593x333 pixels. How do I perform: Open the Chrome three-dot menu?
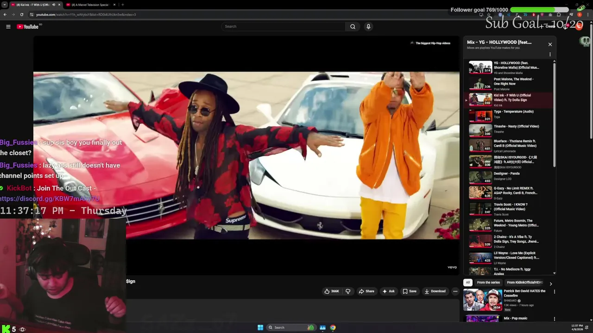coord(587,14)
